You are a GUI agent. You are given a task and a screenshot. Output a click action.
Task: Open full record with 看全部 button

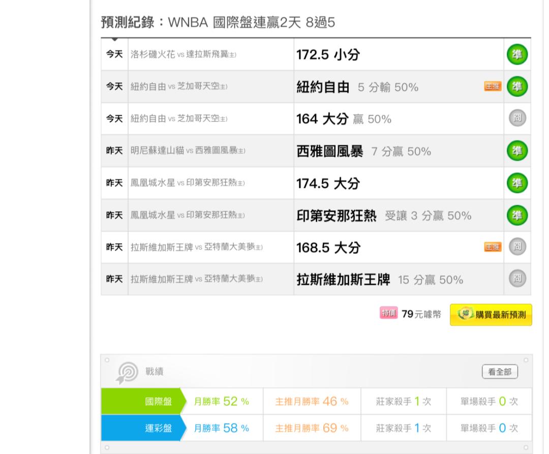[500, 372]
